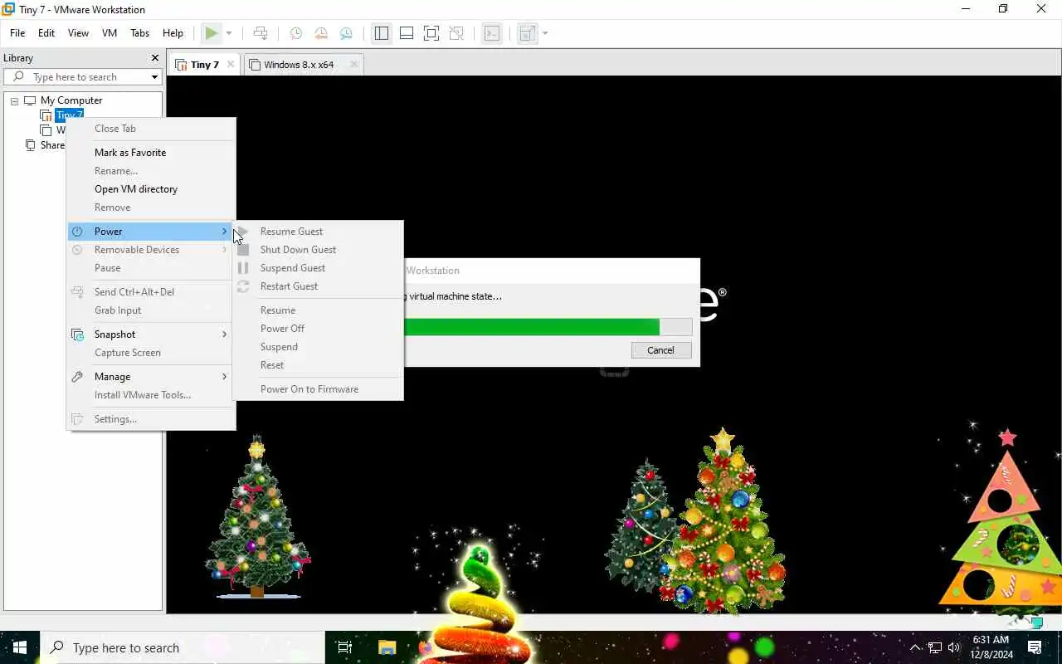Toggle the thumbnail bar view icon
This screenshot has width=1062, height=664.
click(x=407, y=33)
